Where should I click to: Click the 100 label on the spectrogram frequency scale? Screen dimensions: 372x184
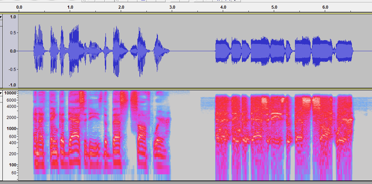tap(13, 165)
